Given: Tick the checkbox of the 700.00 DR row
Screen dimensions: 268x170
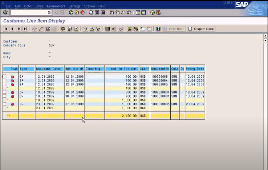Looking at the screenshot, I should pyautogui.click(x=4, y=96).
